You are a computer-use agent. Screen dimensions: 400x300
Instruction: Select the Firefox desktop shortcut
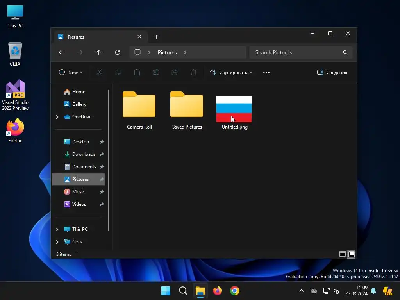(15, 130)
